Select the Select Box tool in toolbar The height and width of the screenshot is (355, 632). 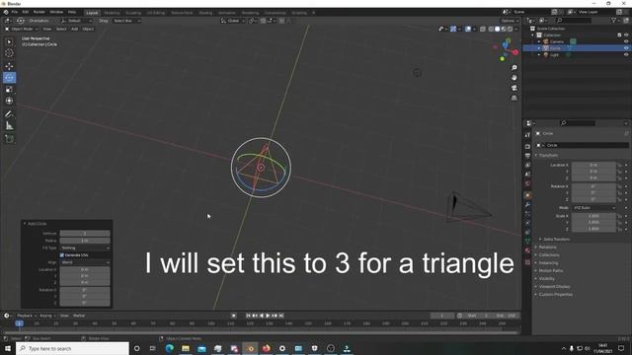click(9, 41)
